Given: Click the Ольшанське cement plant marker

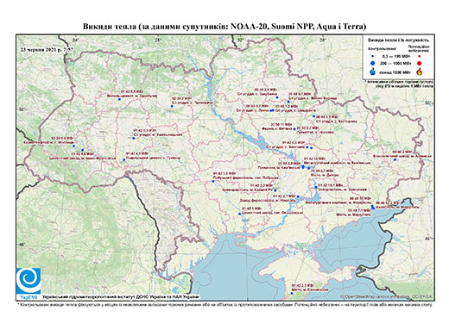Looking at the screenshot, I should point(239,214).
